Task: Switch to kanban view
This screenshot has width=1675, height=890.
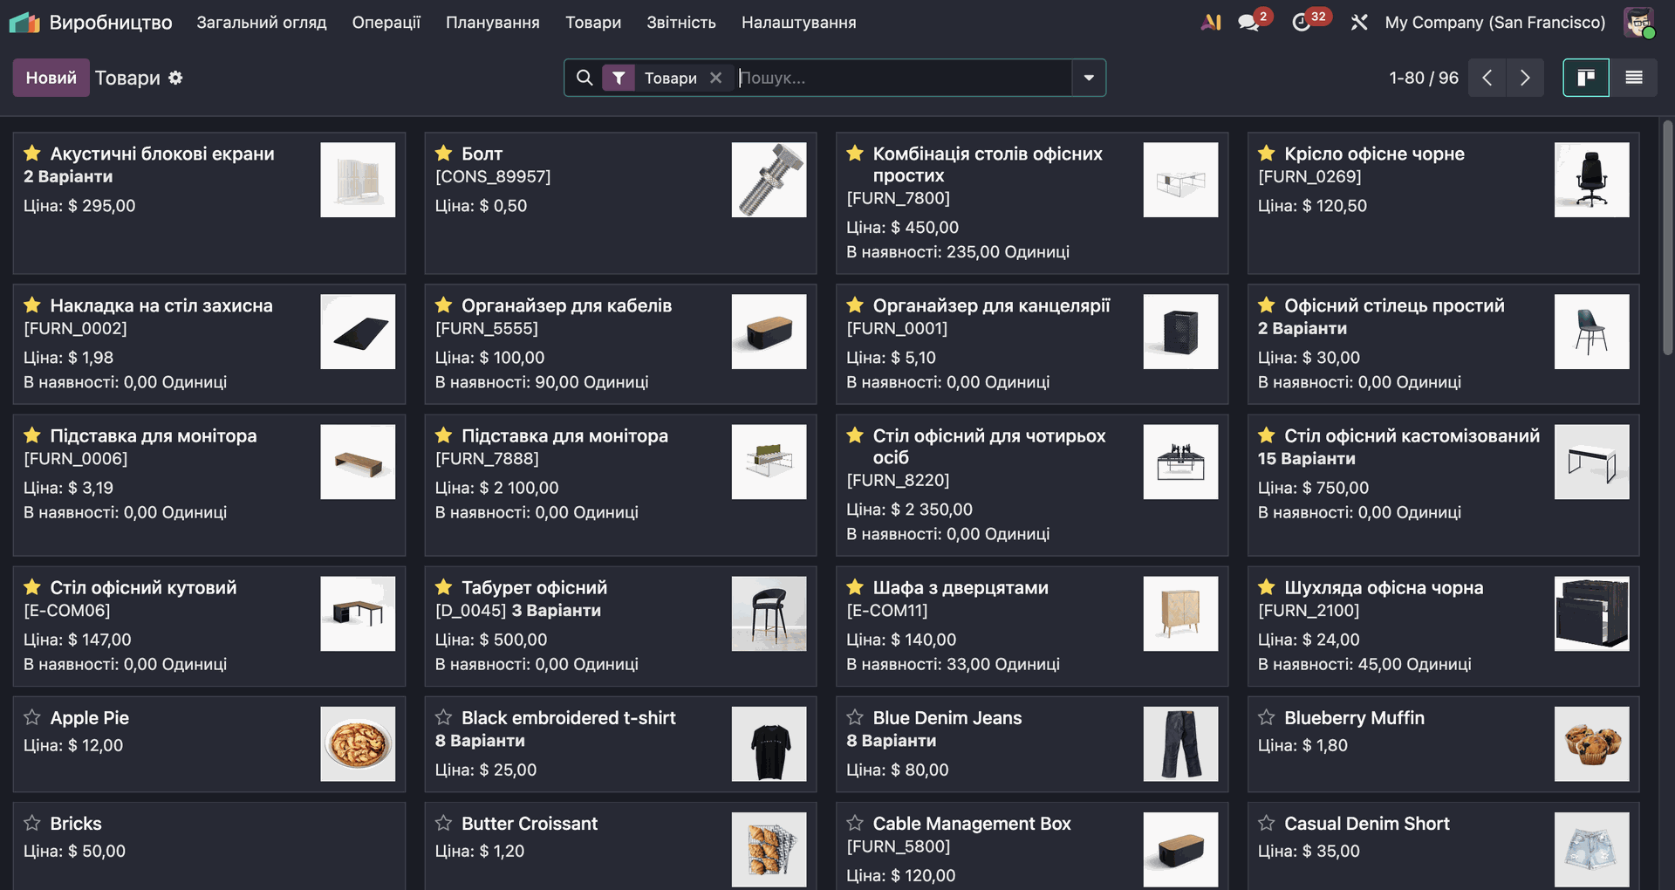Action: tap(1585, 78)
